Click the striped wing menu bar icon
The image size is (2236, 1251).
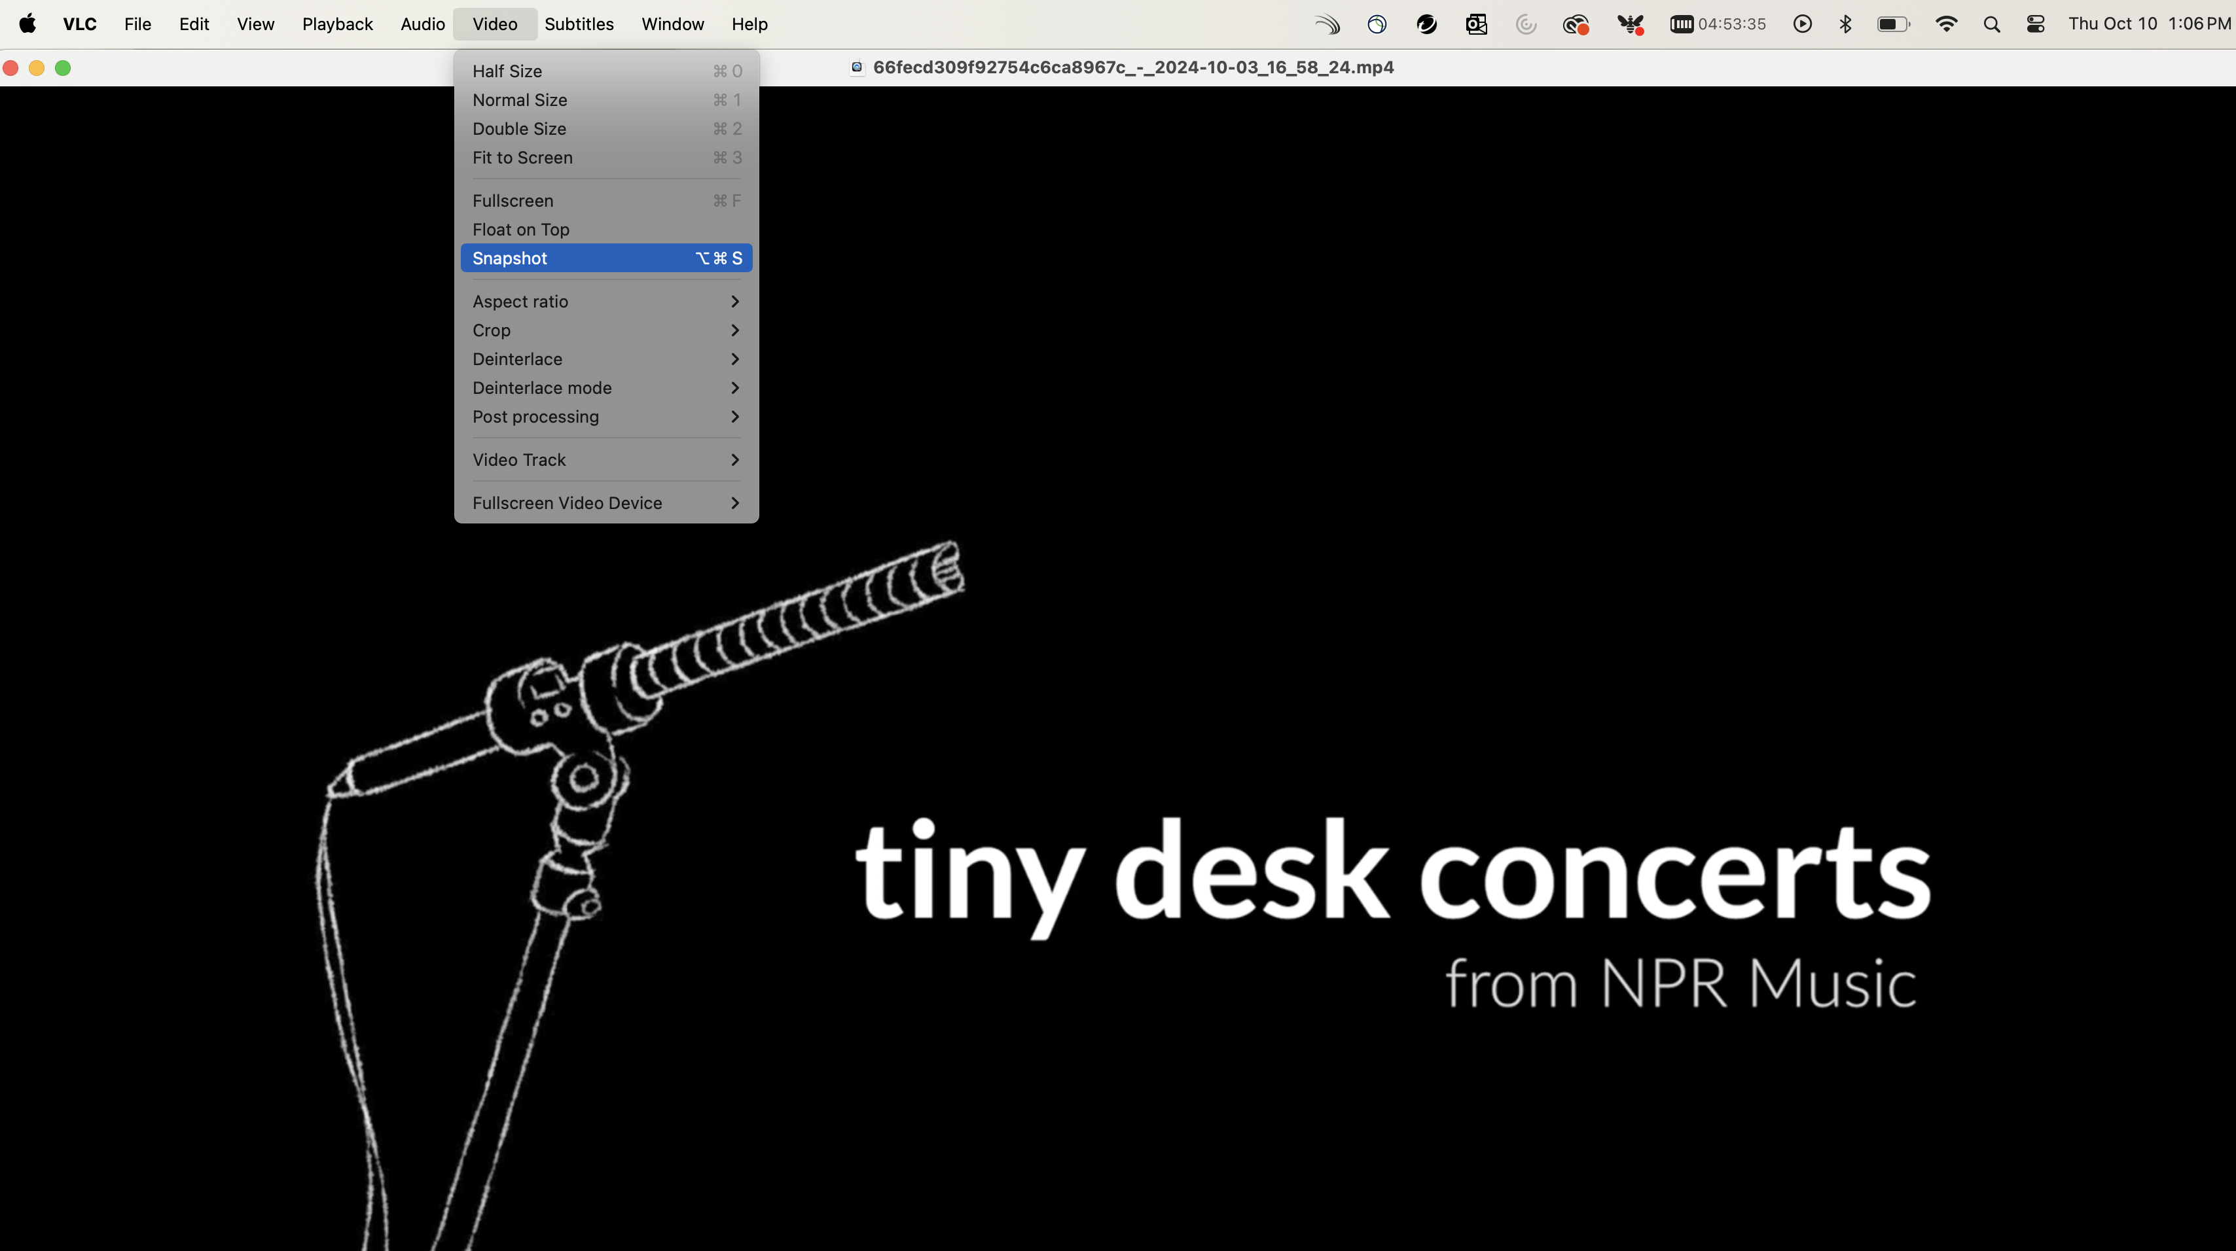click(x=1327, y=24)
